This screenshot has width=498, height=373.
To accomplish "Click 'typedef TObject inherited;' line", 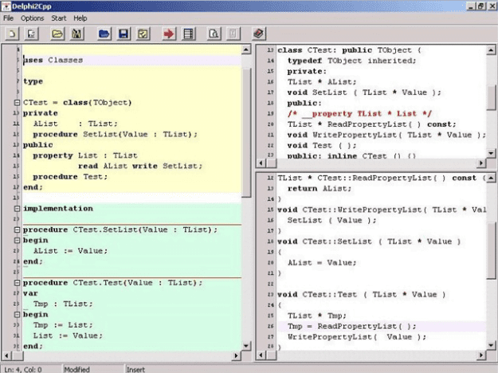I will (351, 61).
